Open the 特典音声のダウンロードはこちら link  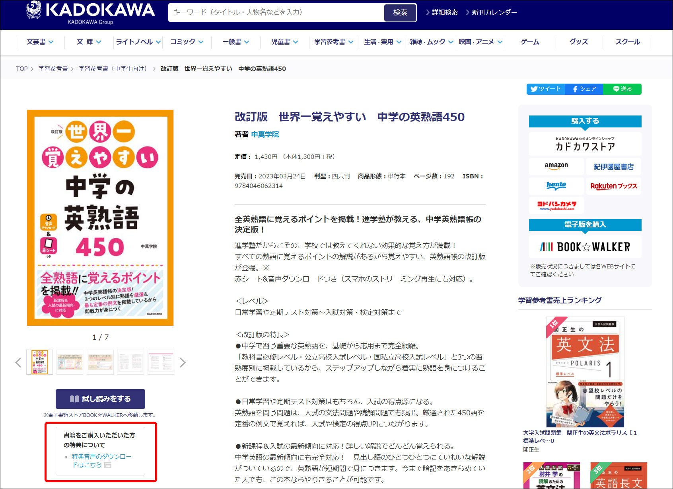point(101,461)
